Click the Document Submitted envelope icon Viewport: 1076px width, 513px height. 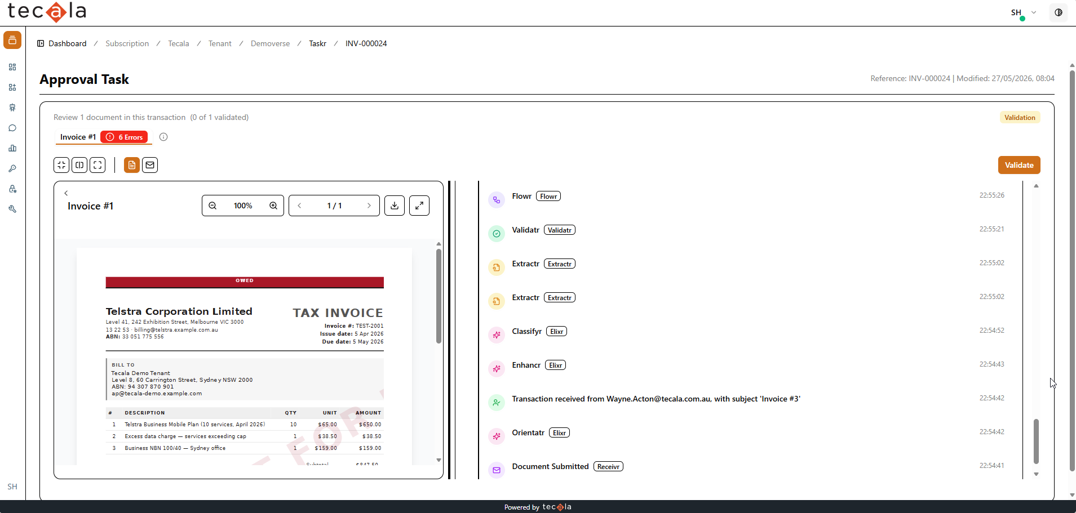[x=497, y=470]
